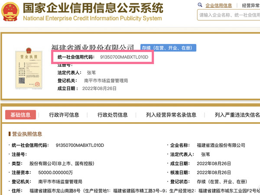Screen dimensions: 260x195
Task: Open 列入严重违法失信名单 tab
Action: click(x=237, y=115)
